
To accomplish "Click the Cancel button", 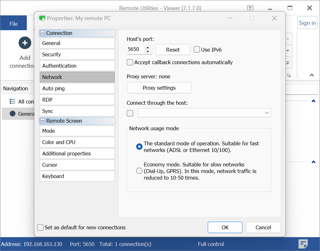I will click(263, 227).
